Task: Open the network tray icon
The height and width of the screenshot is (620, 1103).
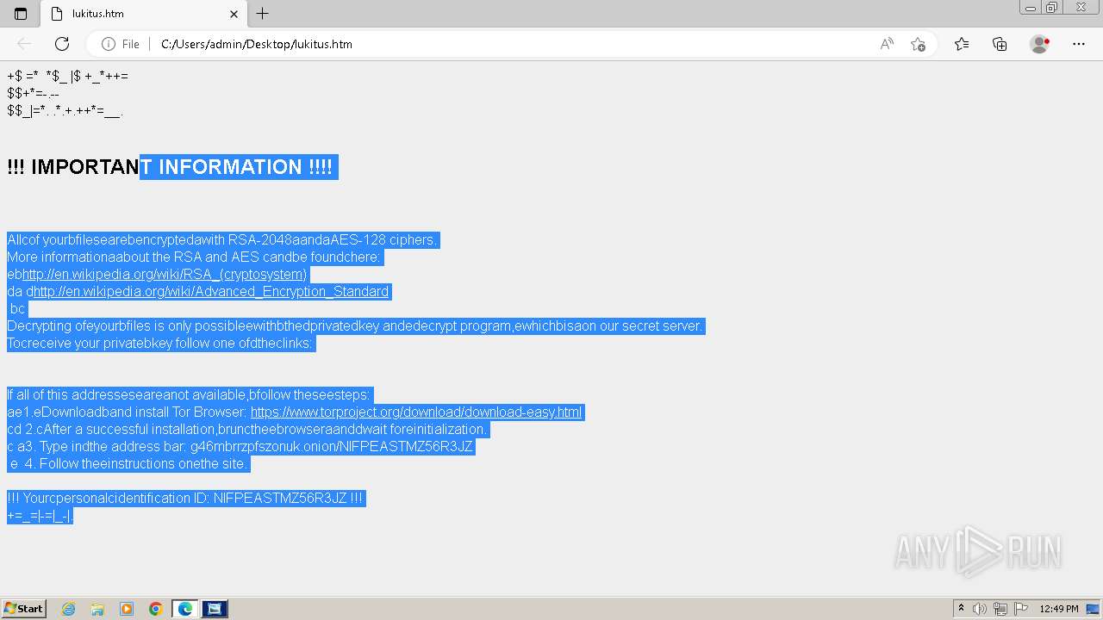Action: coord(1000,609)
